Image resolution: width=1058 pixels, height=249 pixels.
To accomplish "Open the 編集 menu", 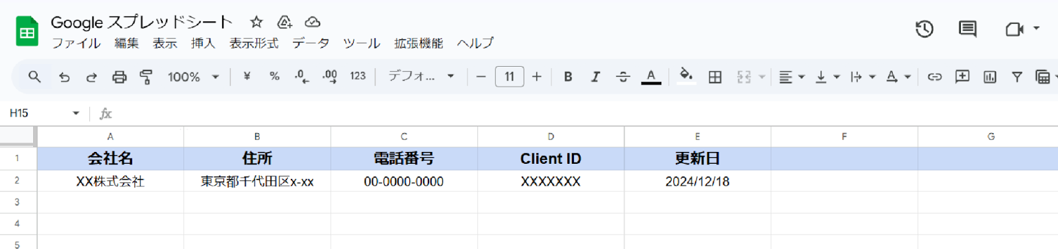I will tap(126, 44).
